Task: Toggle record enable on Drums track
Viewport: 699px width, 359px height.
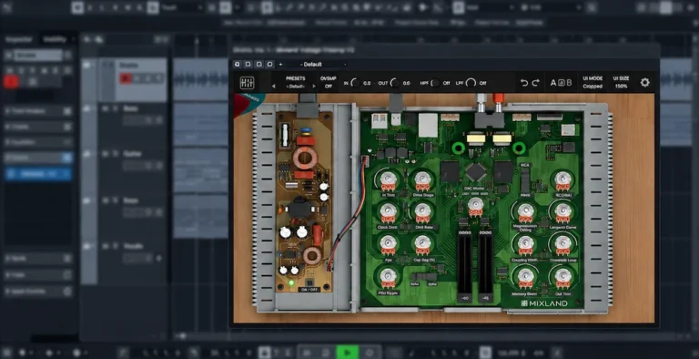Action: (125, 78)
